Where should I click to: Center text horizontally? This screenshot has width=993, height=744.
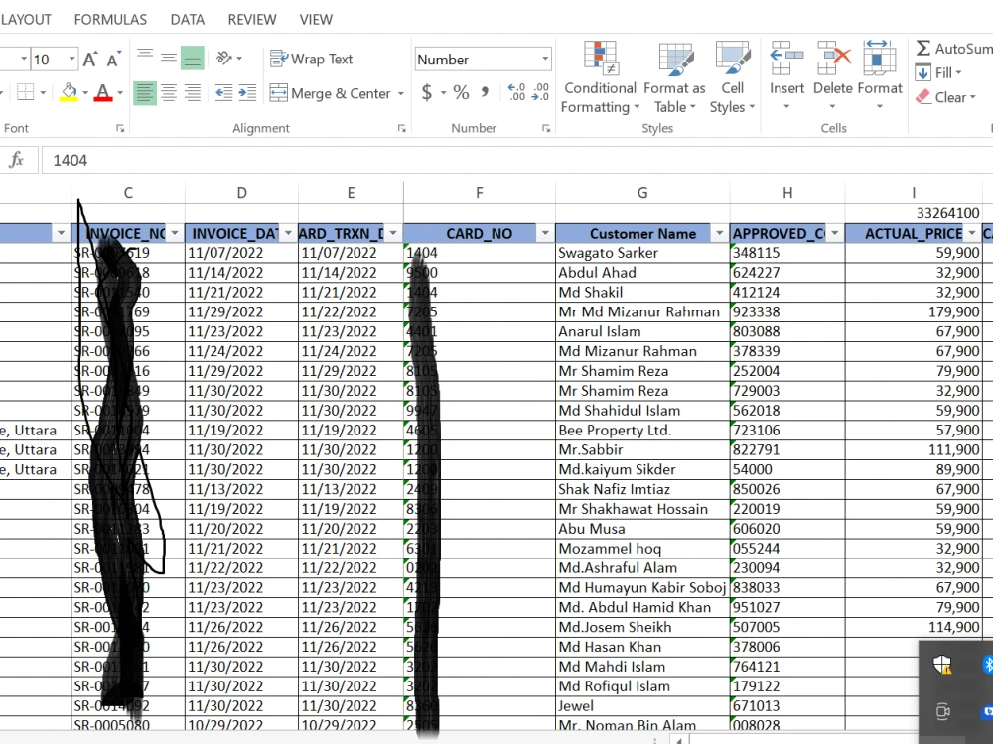[169, 93]
